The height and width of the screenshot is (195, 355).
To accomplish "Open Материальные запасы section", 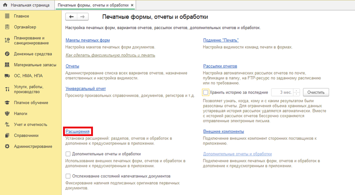I will [35, 65].
